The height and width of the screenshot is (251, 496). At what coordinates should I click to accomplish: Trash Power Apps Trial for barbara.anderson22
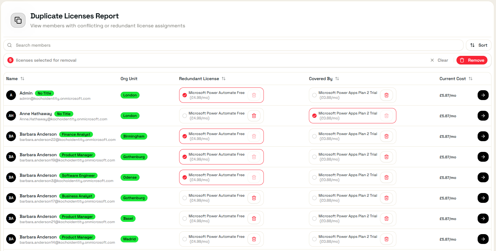pos(386,136)
